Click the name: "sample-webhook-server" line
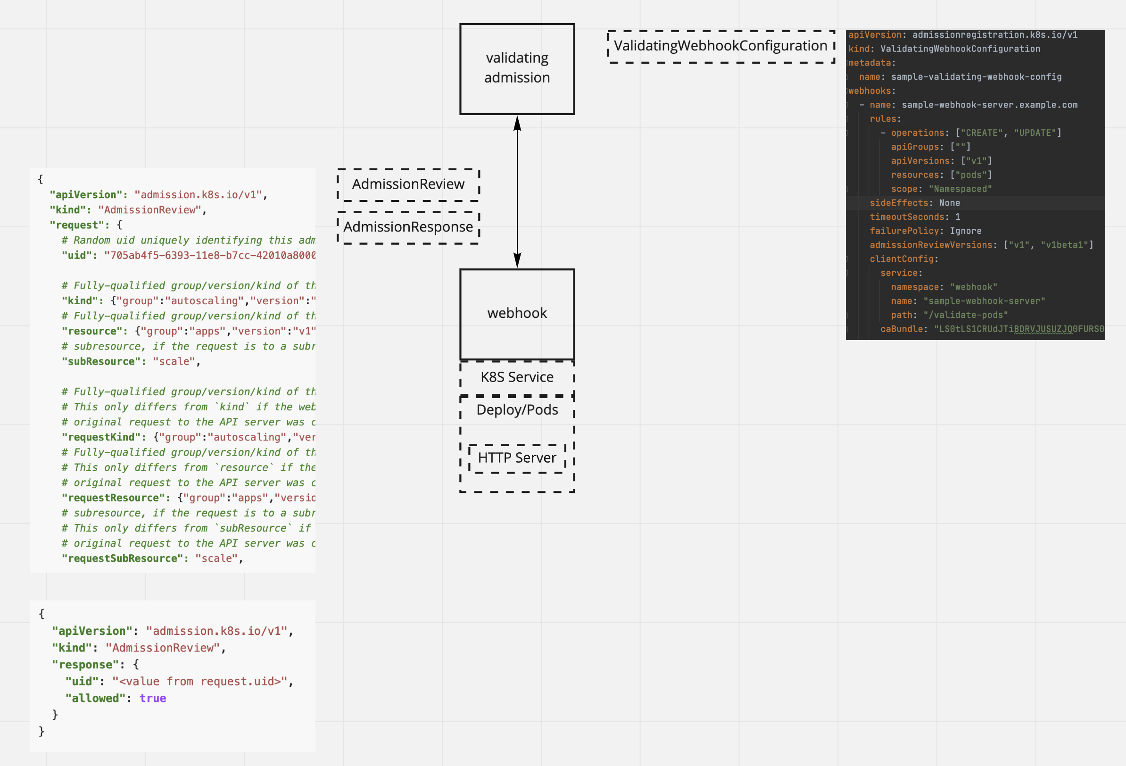Screen dimensions: 1126x766 click(x=968, y=301)
